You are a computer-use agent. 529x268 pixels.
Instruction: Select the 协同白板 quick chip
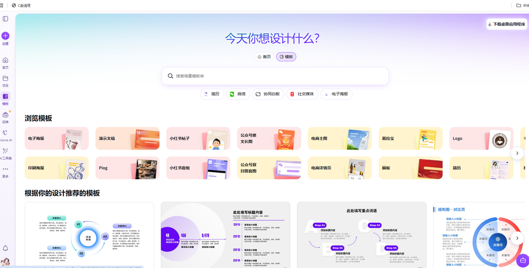(268, 94)
